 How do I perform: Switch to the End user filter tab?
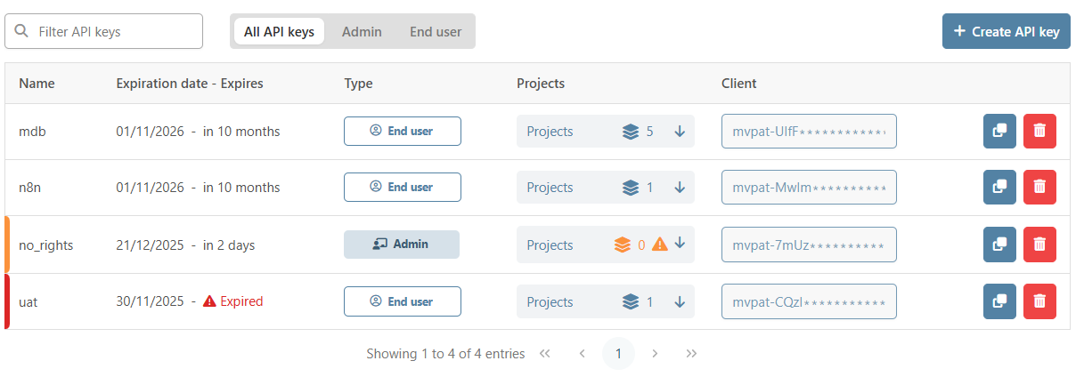tap(436, 31)
